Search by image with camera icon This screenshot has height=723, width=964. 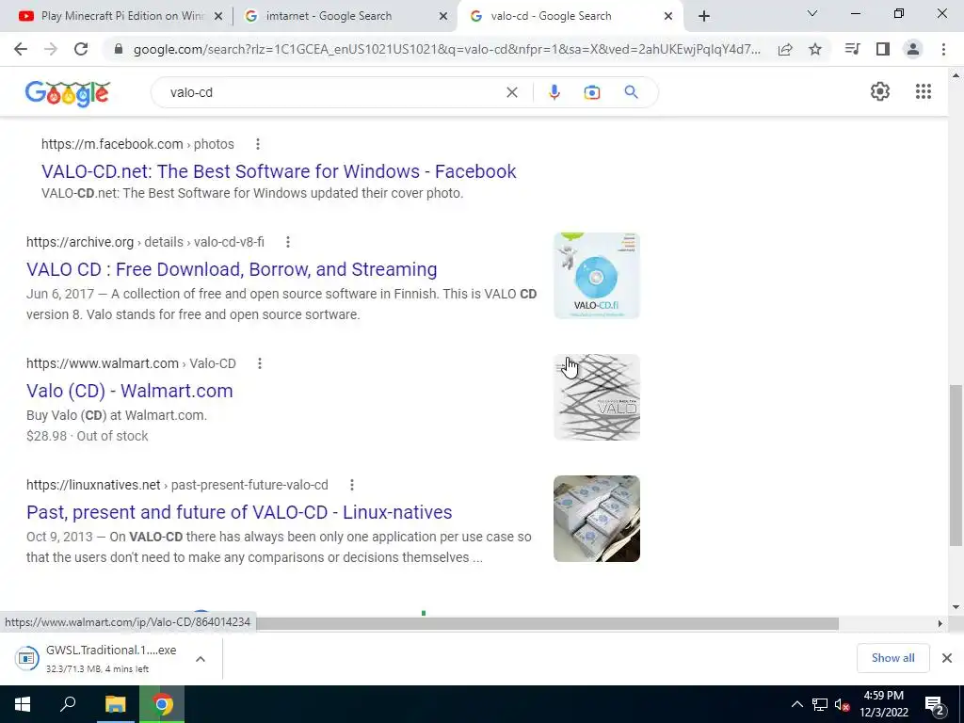coord(591,92)
